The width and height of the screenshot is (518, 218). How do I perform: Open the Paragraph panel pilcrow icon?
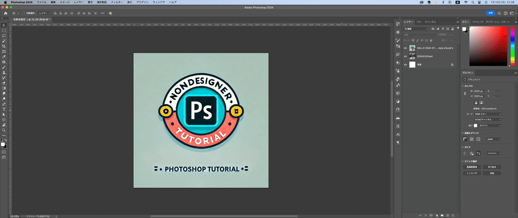point(398,142)
